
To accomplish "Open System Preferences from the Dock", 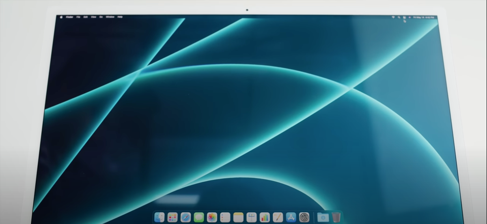I will point(304,217).
